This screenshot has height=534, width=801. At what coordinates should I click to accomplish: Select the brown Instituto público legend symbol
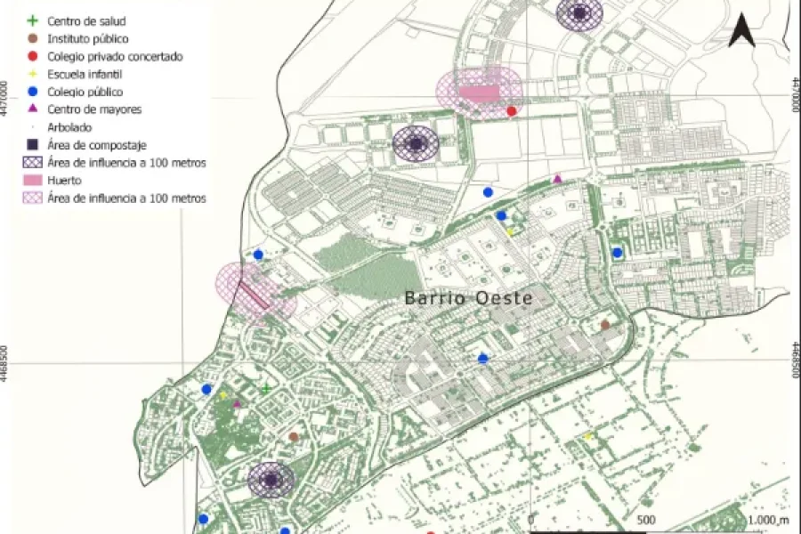pyautogui.click(x=33, y=38)
